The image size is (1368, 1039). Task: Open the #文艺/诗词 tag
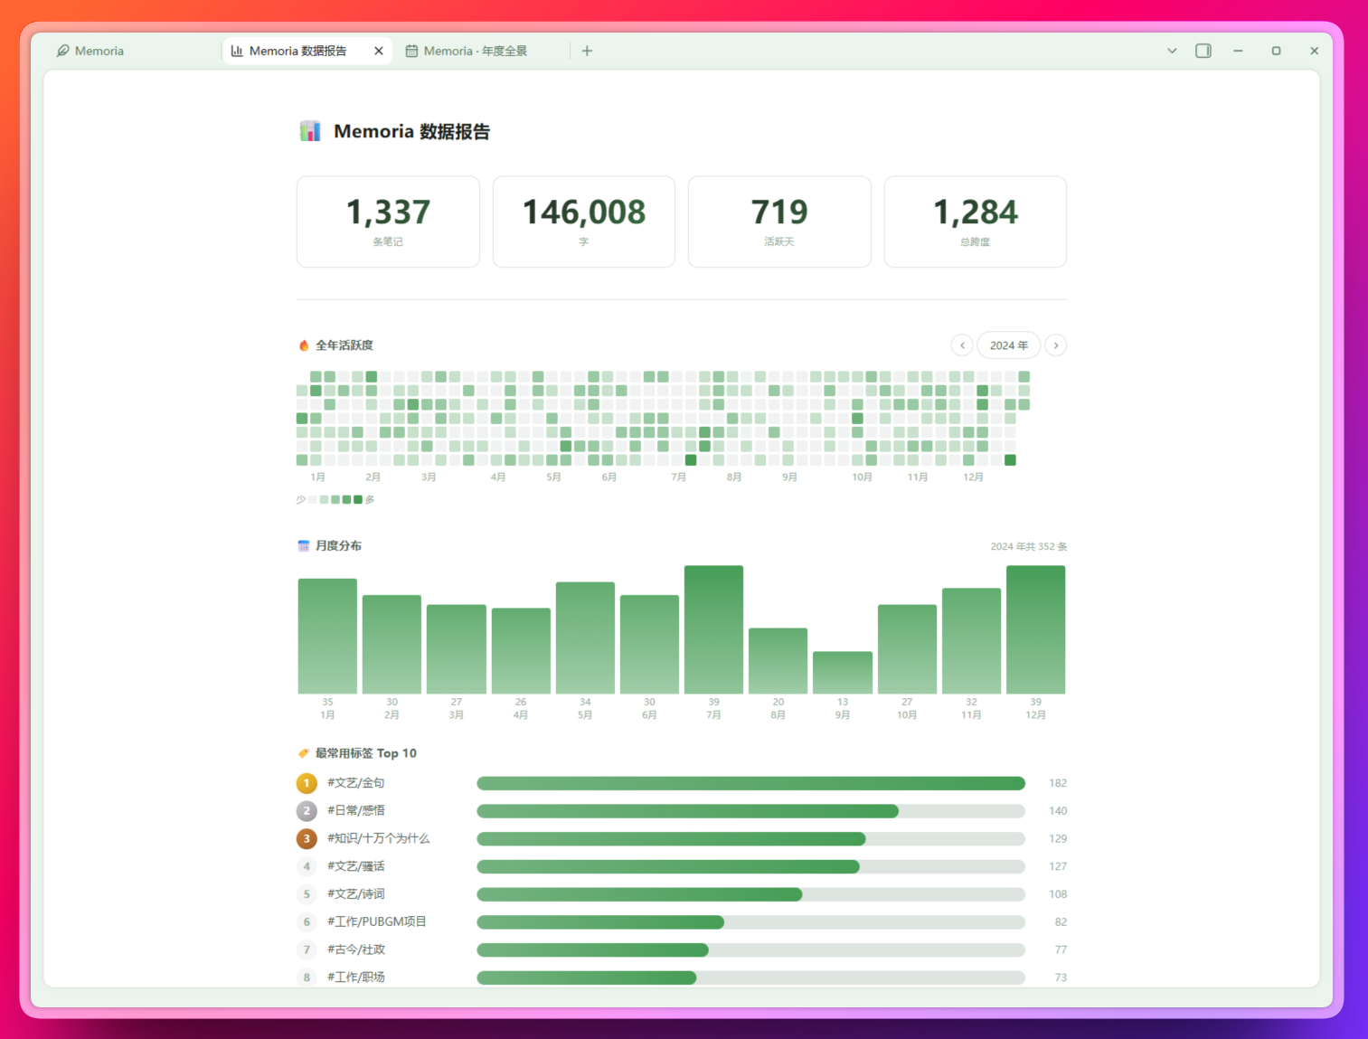[x=356, y=894]
